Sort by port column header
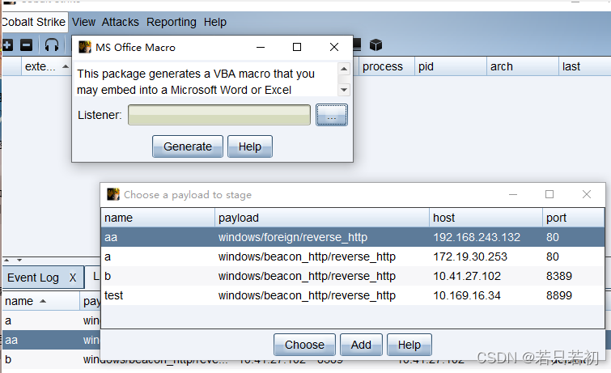Viewport: 611px width, 373px height. pos(573,218)
